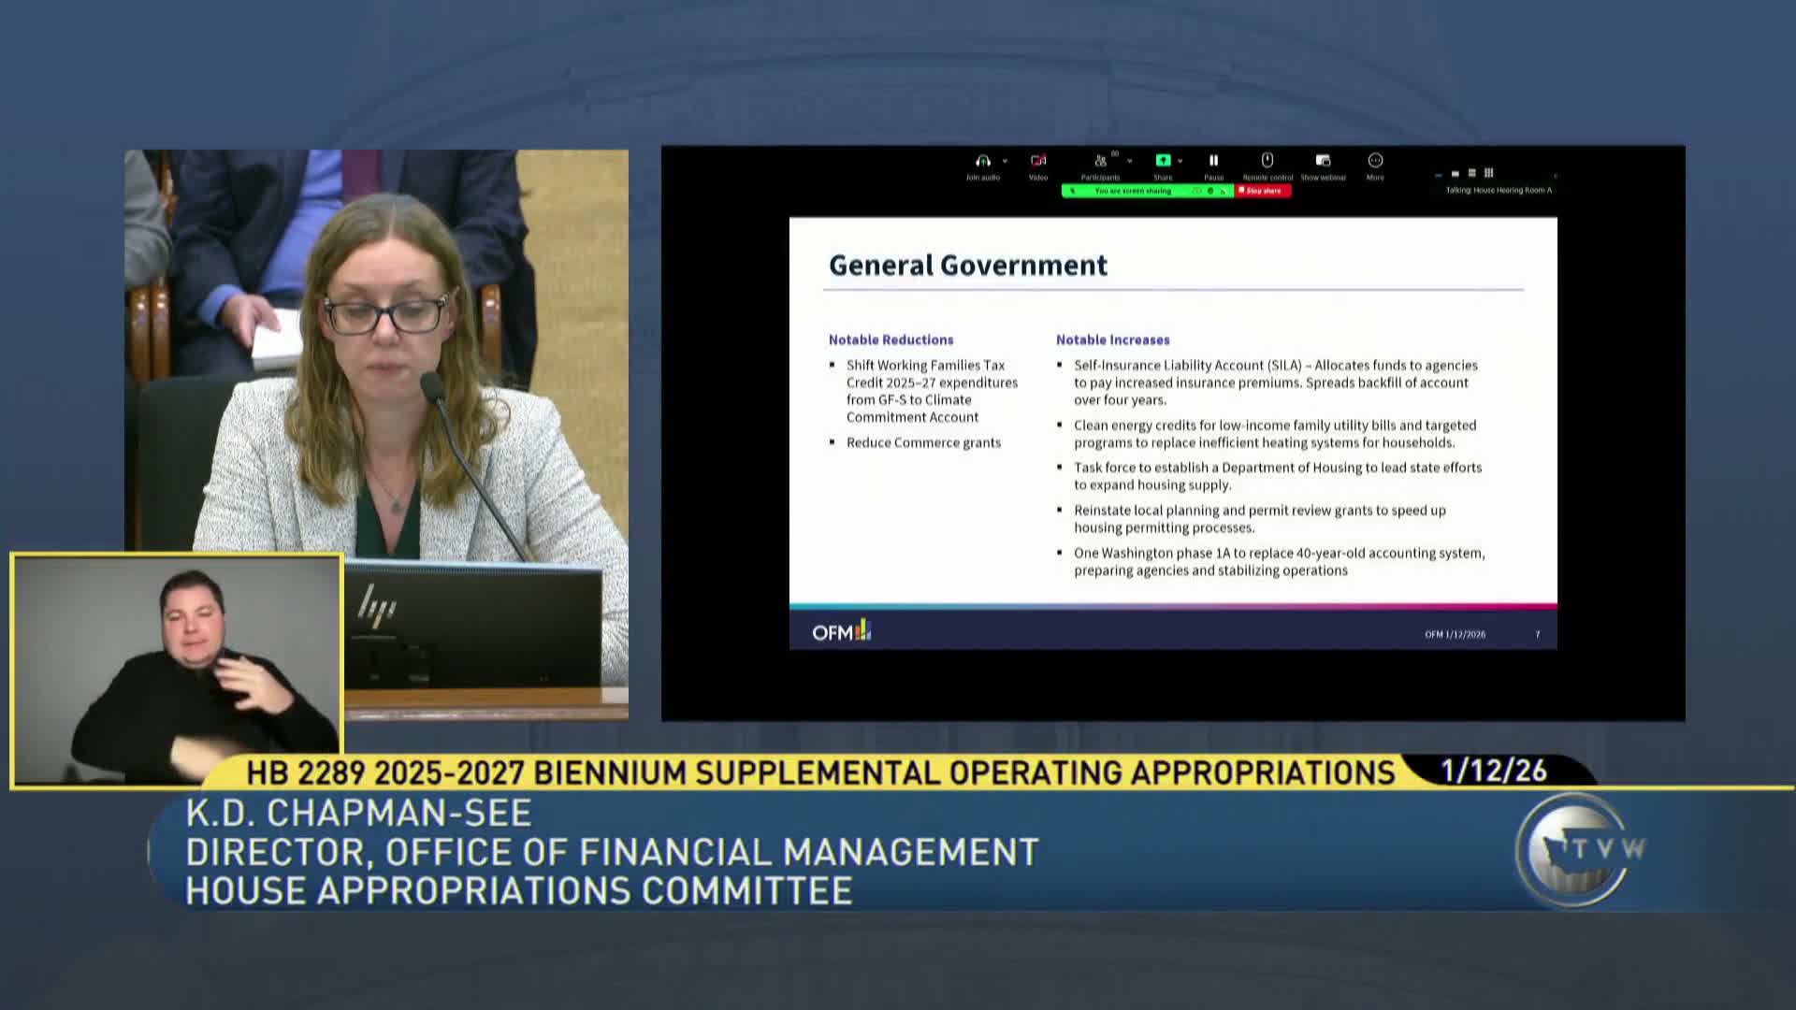Screen dimensions: 1796x1010
Task: Click the Remote control mouse icon
Action: 1267,161
